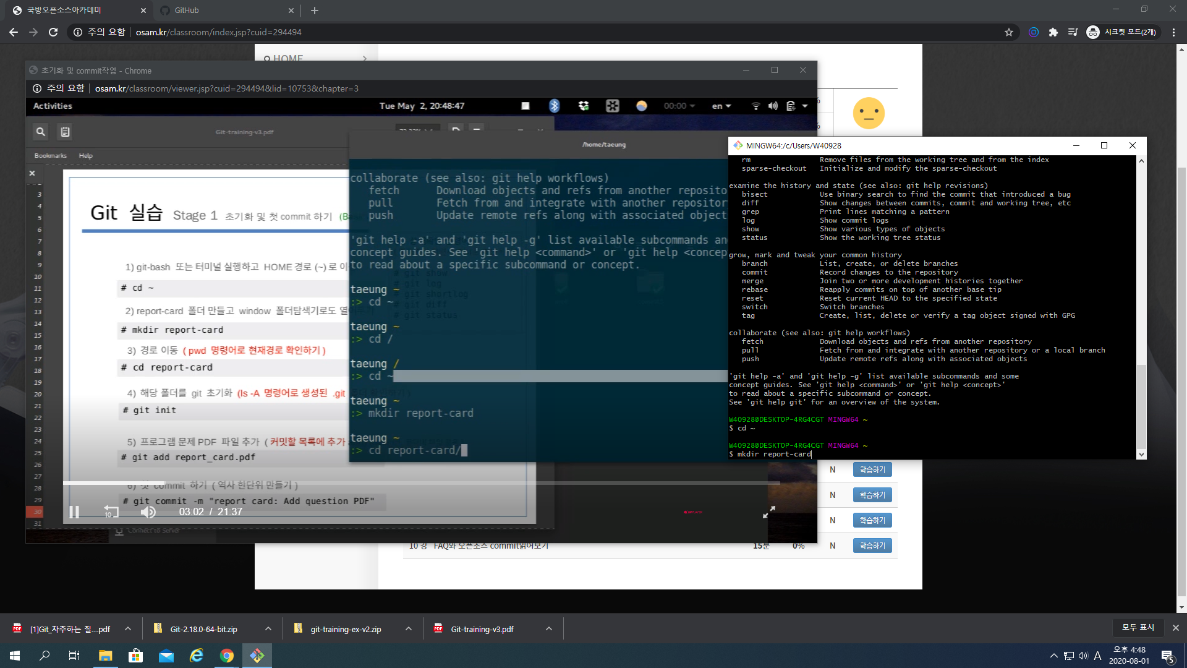Open Chrome extensions puzzle icon
Image resolution: width=1187 pixels, height=668 pixels.
pyautogui.click(x=1053, y=32)
